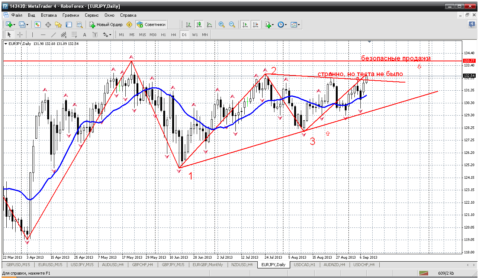Zoom out of the chart
The height and width of the screenshot is (278, 479).
[x=232, y=25]
